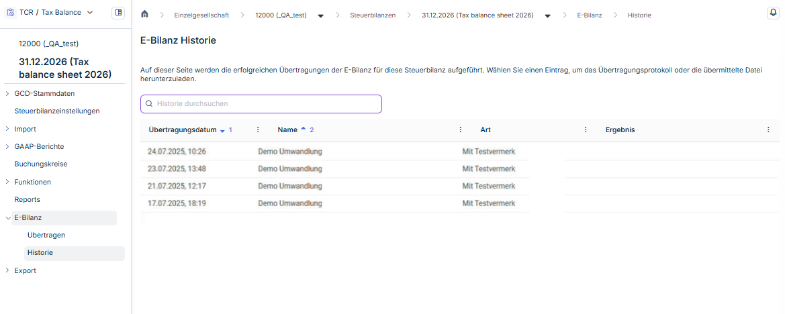Expand Funktionen tree node
This screenshot has height=314, width=785.
7,182
